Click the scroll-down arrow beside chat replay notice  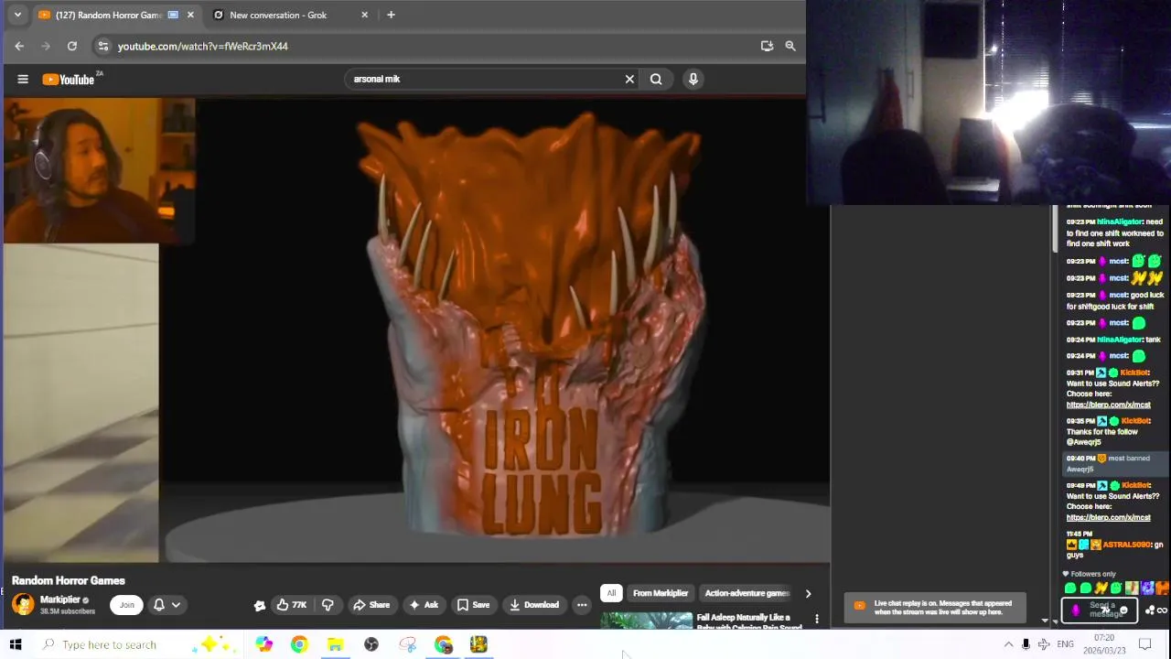point(1045,621)
